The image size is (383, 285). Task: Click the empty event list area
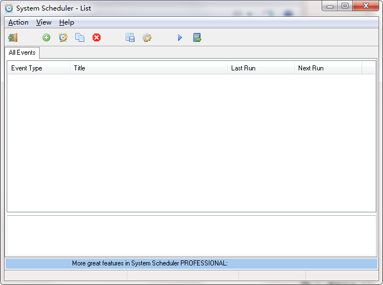point(191,142)
